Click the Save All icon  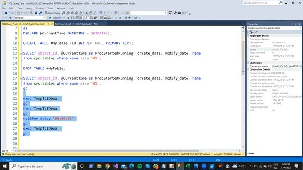click(x=40, y=13)
